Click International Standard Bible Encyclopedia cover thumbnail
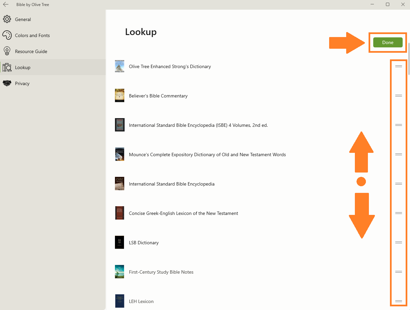This screenshot has width=410, height=310. [120, 184]
